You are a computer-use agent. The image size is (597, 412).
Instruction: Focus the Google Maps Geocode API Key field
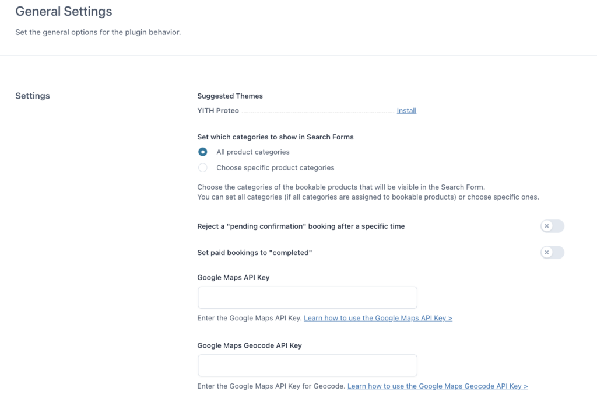(x=307, y=365)
